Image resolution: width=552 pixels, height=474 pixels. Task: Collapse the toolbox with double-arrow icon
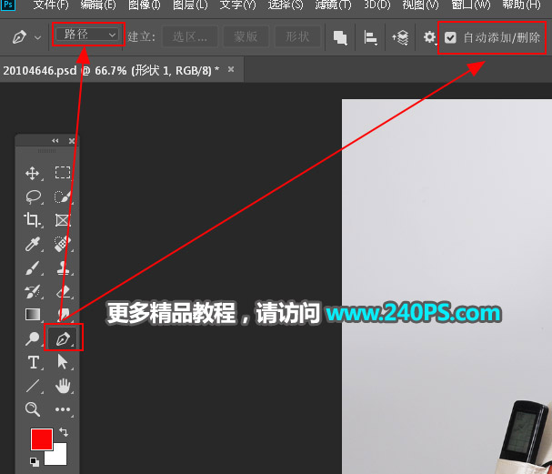pyautogui.click(x=55, y=141)
